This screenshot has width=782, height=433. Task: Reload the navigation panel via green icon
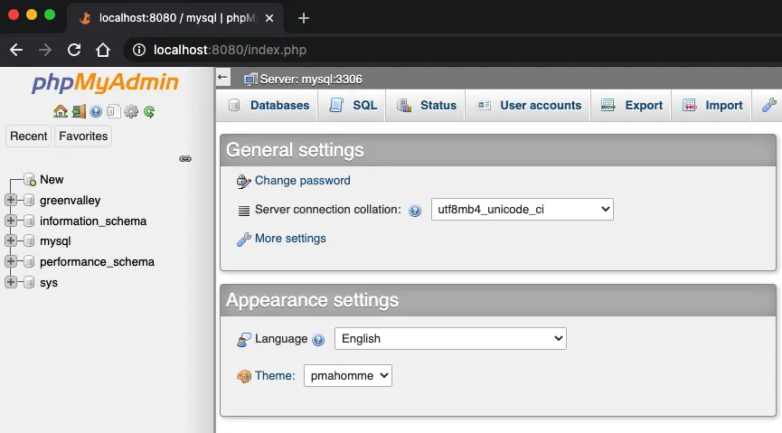[149, 112]
